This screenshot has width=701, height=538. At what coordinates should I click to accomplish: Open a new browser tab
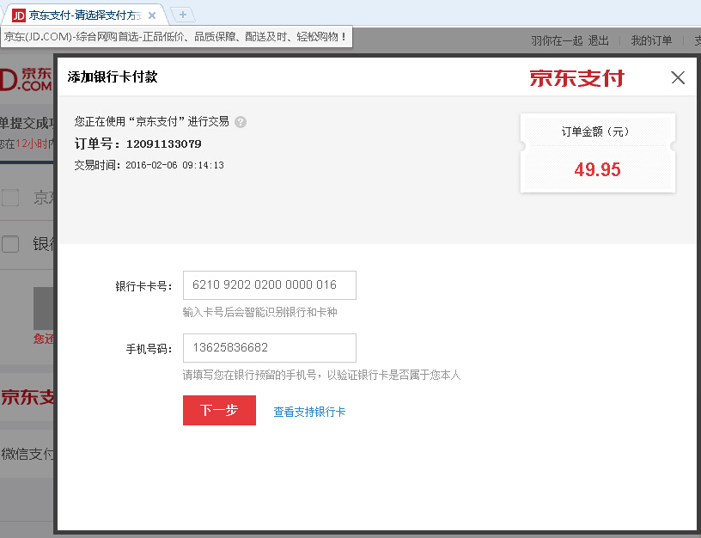(183, 15)
